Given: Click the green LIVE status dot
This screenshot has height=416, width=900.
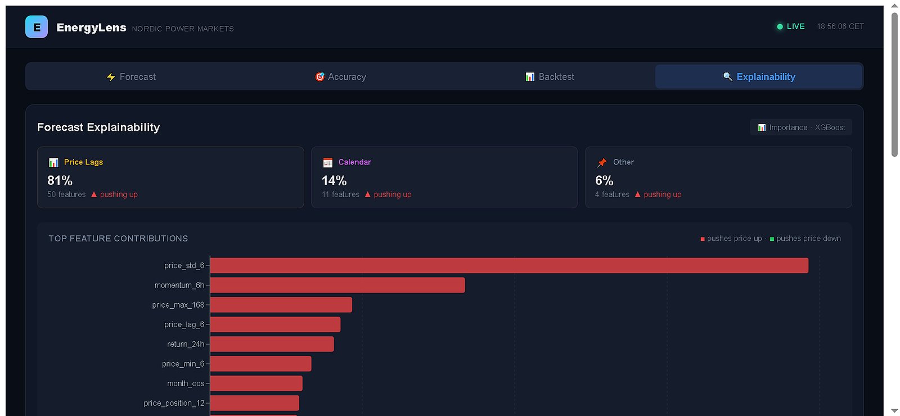Looking at the screenshot, I should click(780, 26).
